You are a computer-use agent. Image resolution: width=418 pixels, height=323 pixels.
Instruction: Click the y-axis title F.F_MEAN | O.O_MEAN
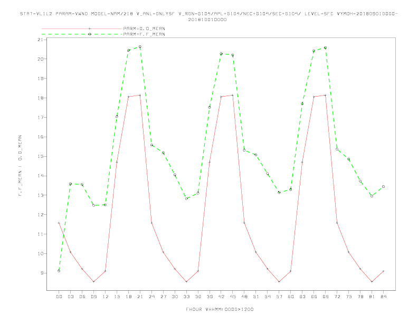click(x=20, y=166)
